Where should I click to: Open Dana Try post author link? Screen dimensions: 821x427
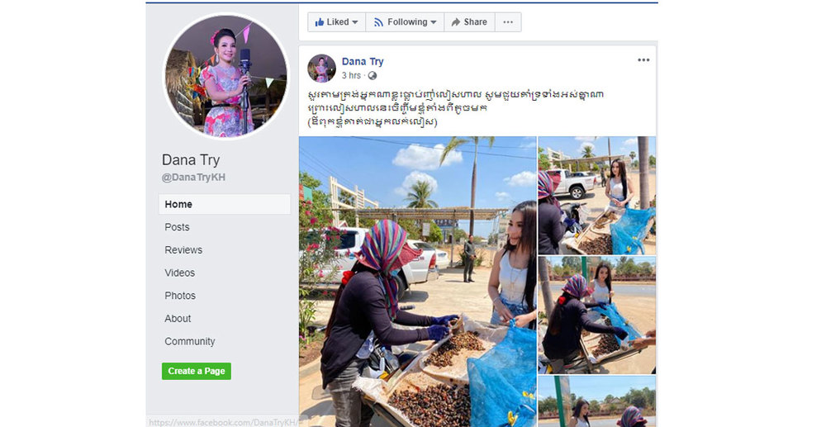tap(363, 61)
